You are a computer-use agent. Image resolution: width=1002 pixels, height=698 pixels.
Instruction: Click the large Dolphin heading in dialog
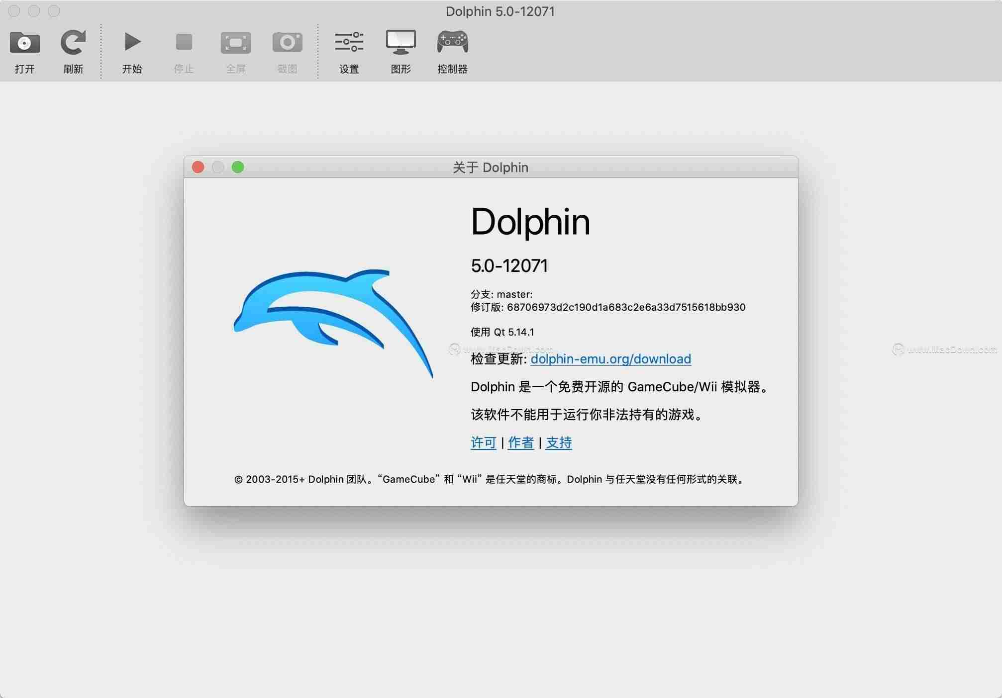pyautogui.click(x=530, y=222)
